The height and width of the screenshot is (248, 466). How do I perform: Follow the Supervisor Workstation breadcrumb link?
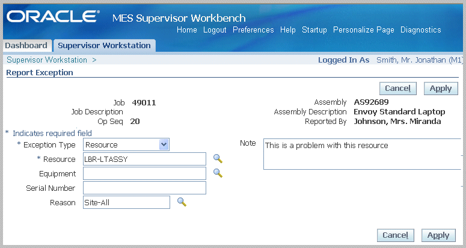pos(47,60)
